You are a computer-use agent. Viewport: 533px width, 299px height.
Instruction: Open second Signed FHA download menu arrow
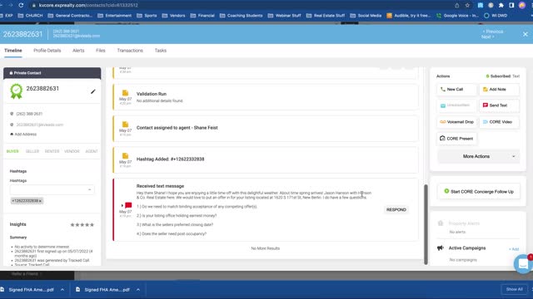tap(138, 290)
